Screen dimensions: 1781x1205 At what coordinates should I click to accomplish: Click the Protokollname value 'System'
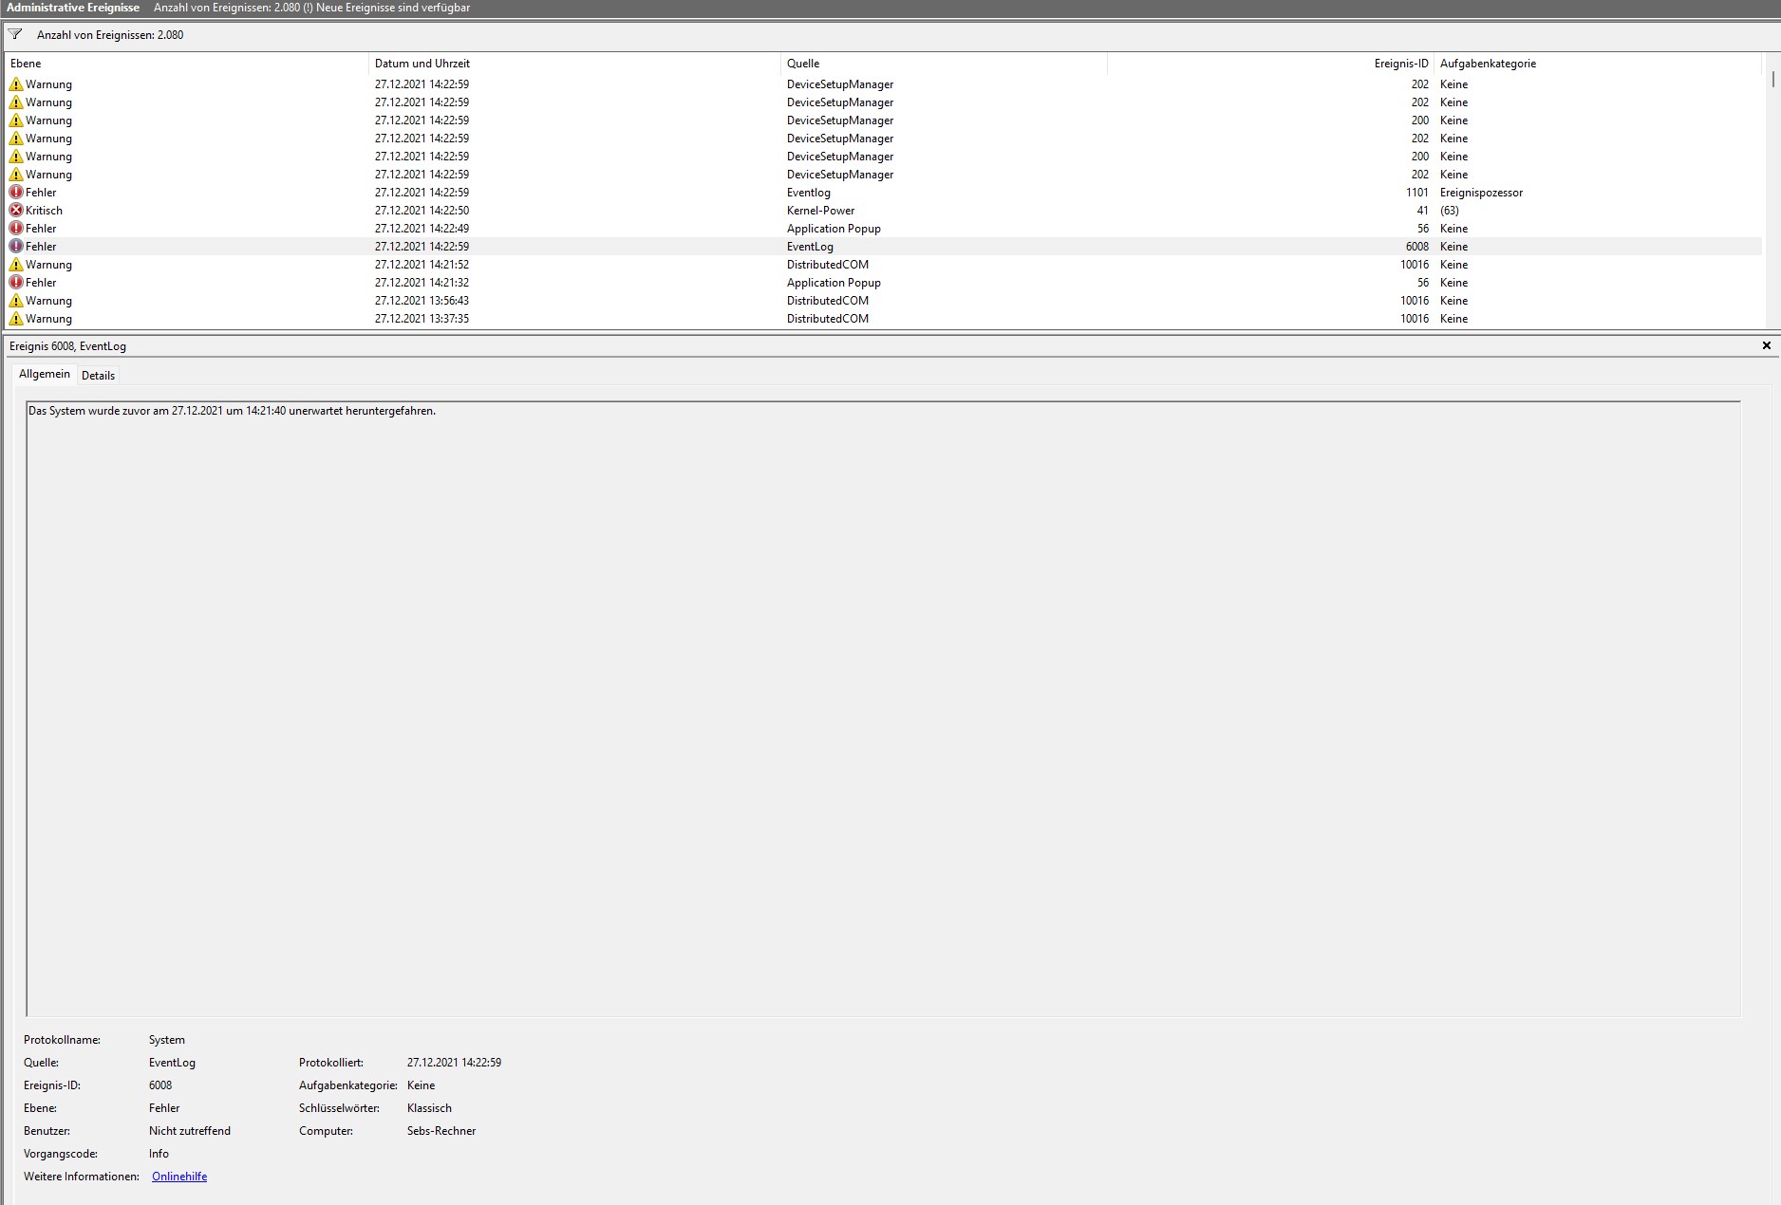167,1040
